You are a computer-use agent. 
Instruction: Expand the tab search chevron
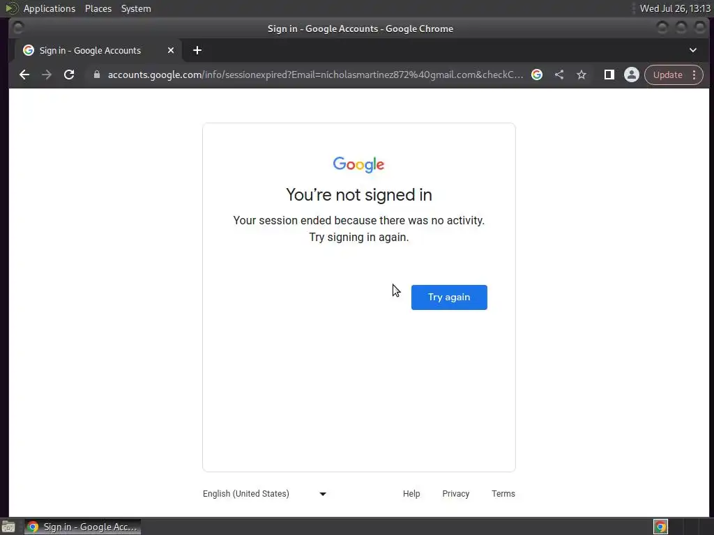point(692,50)
